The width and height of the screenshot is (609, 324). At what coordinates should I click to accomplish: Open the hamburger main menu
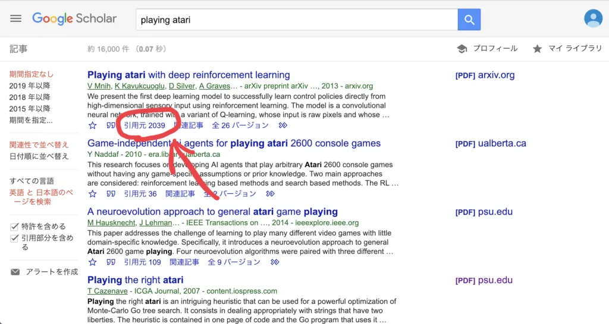pos(16,18)
